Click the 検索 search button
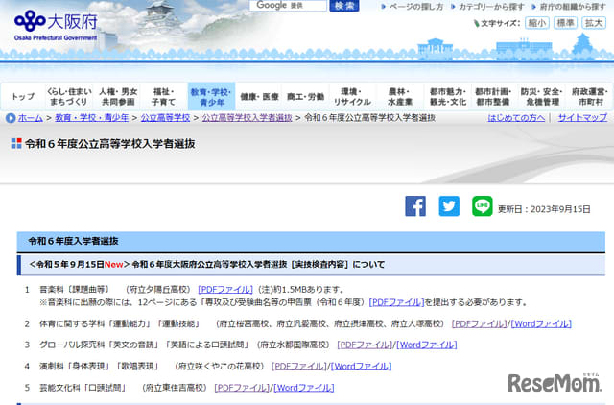 coord(344,6)
